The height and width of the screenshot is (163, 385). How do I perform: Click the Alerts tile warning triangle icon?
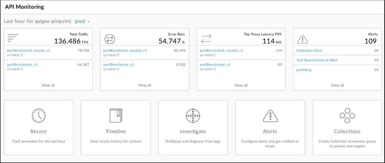tap(270, 115)
